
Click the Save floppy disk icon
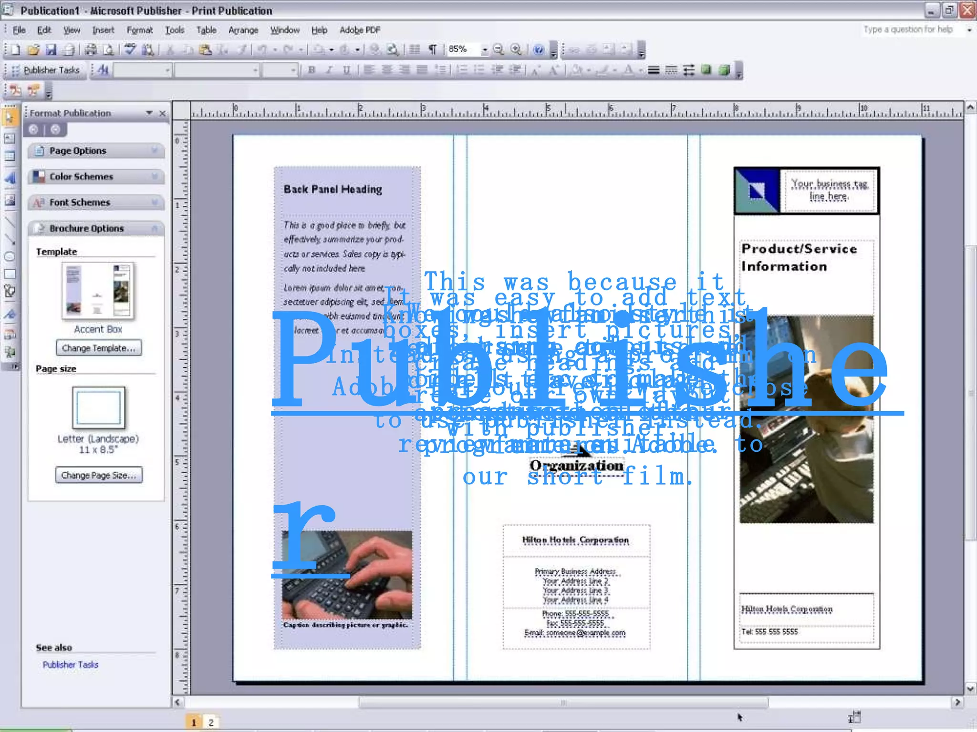tap(51, 50)
